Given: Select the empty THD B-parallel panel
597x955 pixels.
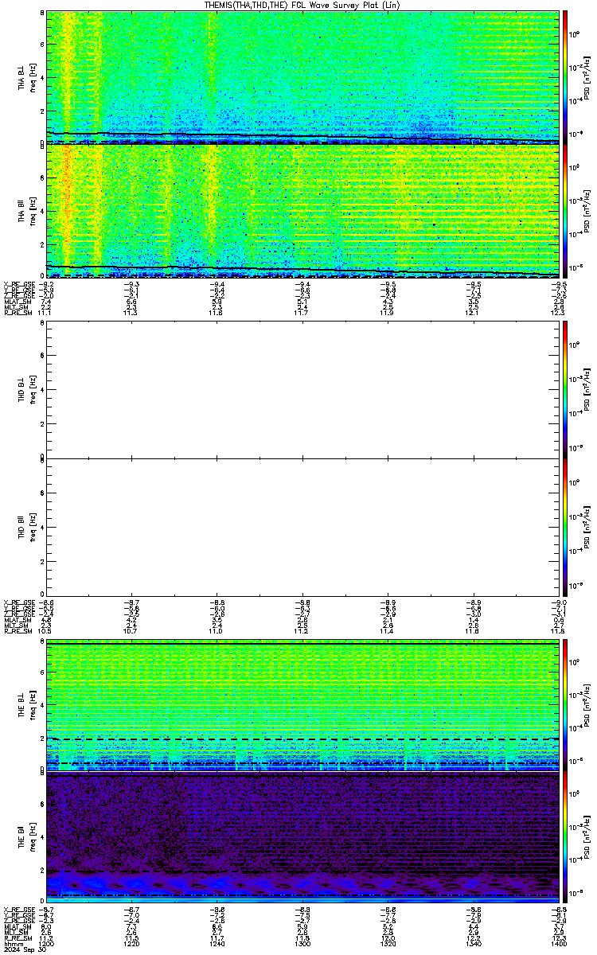Looking at the screenshot, I should point(302,526).
